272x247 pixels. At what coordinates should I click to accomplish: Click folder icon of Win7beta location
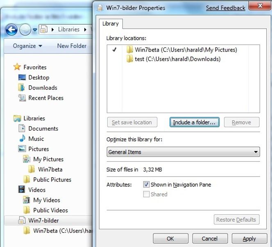click(129, 50)
